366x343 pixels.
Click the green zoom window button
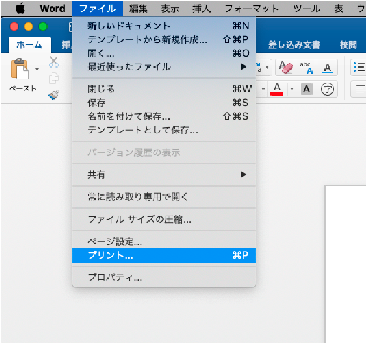[x=43, y=26]
